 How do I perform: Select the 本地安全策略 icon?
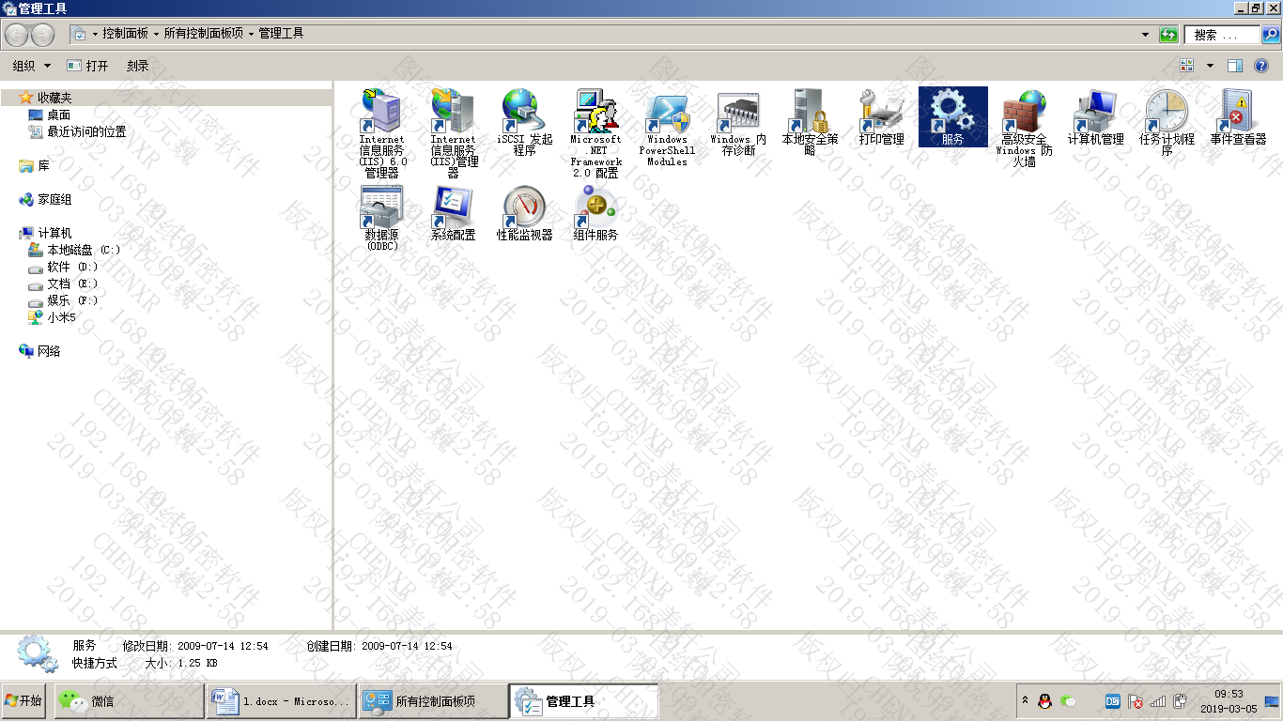[x=810, y=113]
